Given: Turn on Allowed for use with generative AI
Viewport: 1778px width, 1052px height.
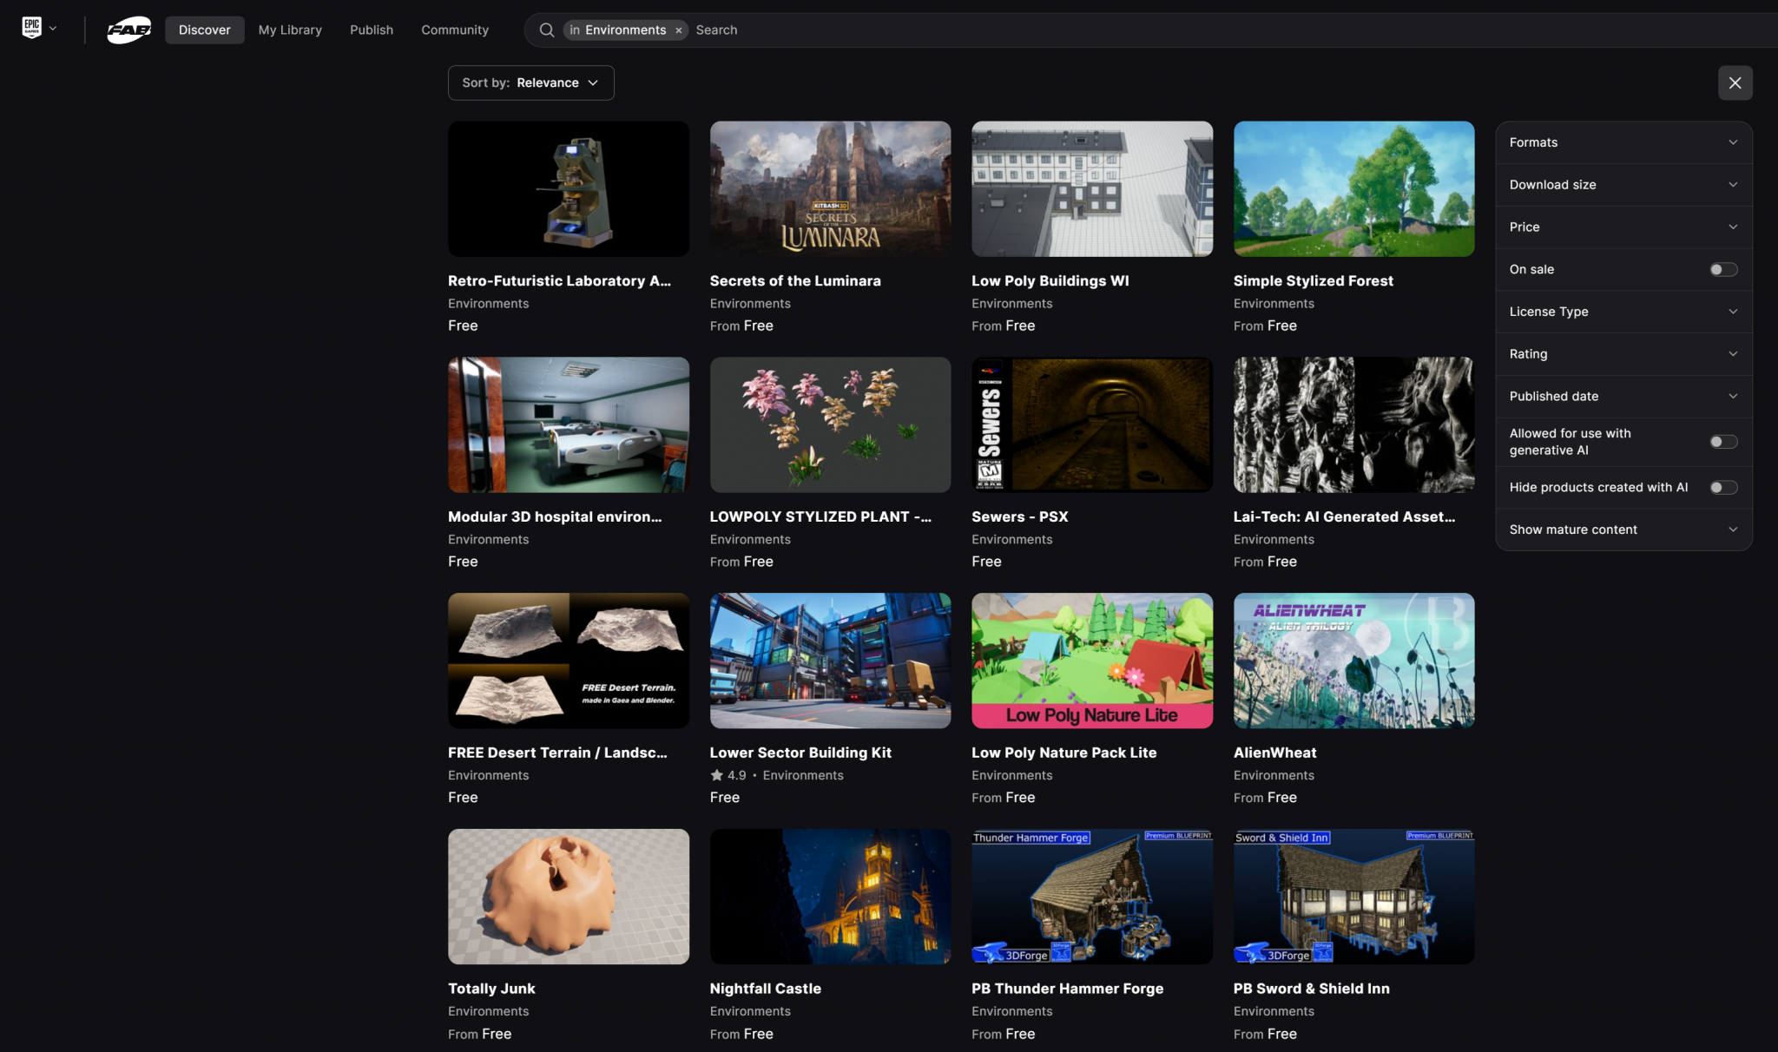Looking at the screenshot, I should pyautogui.click(x=1724, y=441).
